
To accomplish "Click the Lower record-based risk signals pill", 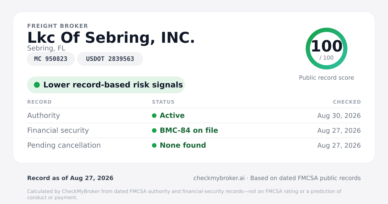I will point(106,85).
